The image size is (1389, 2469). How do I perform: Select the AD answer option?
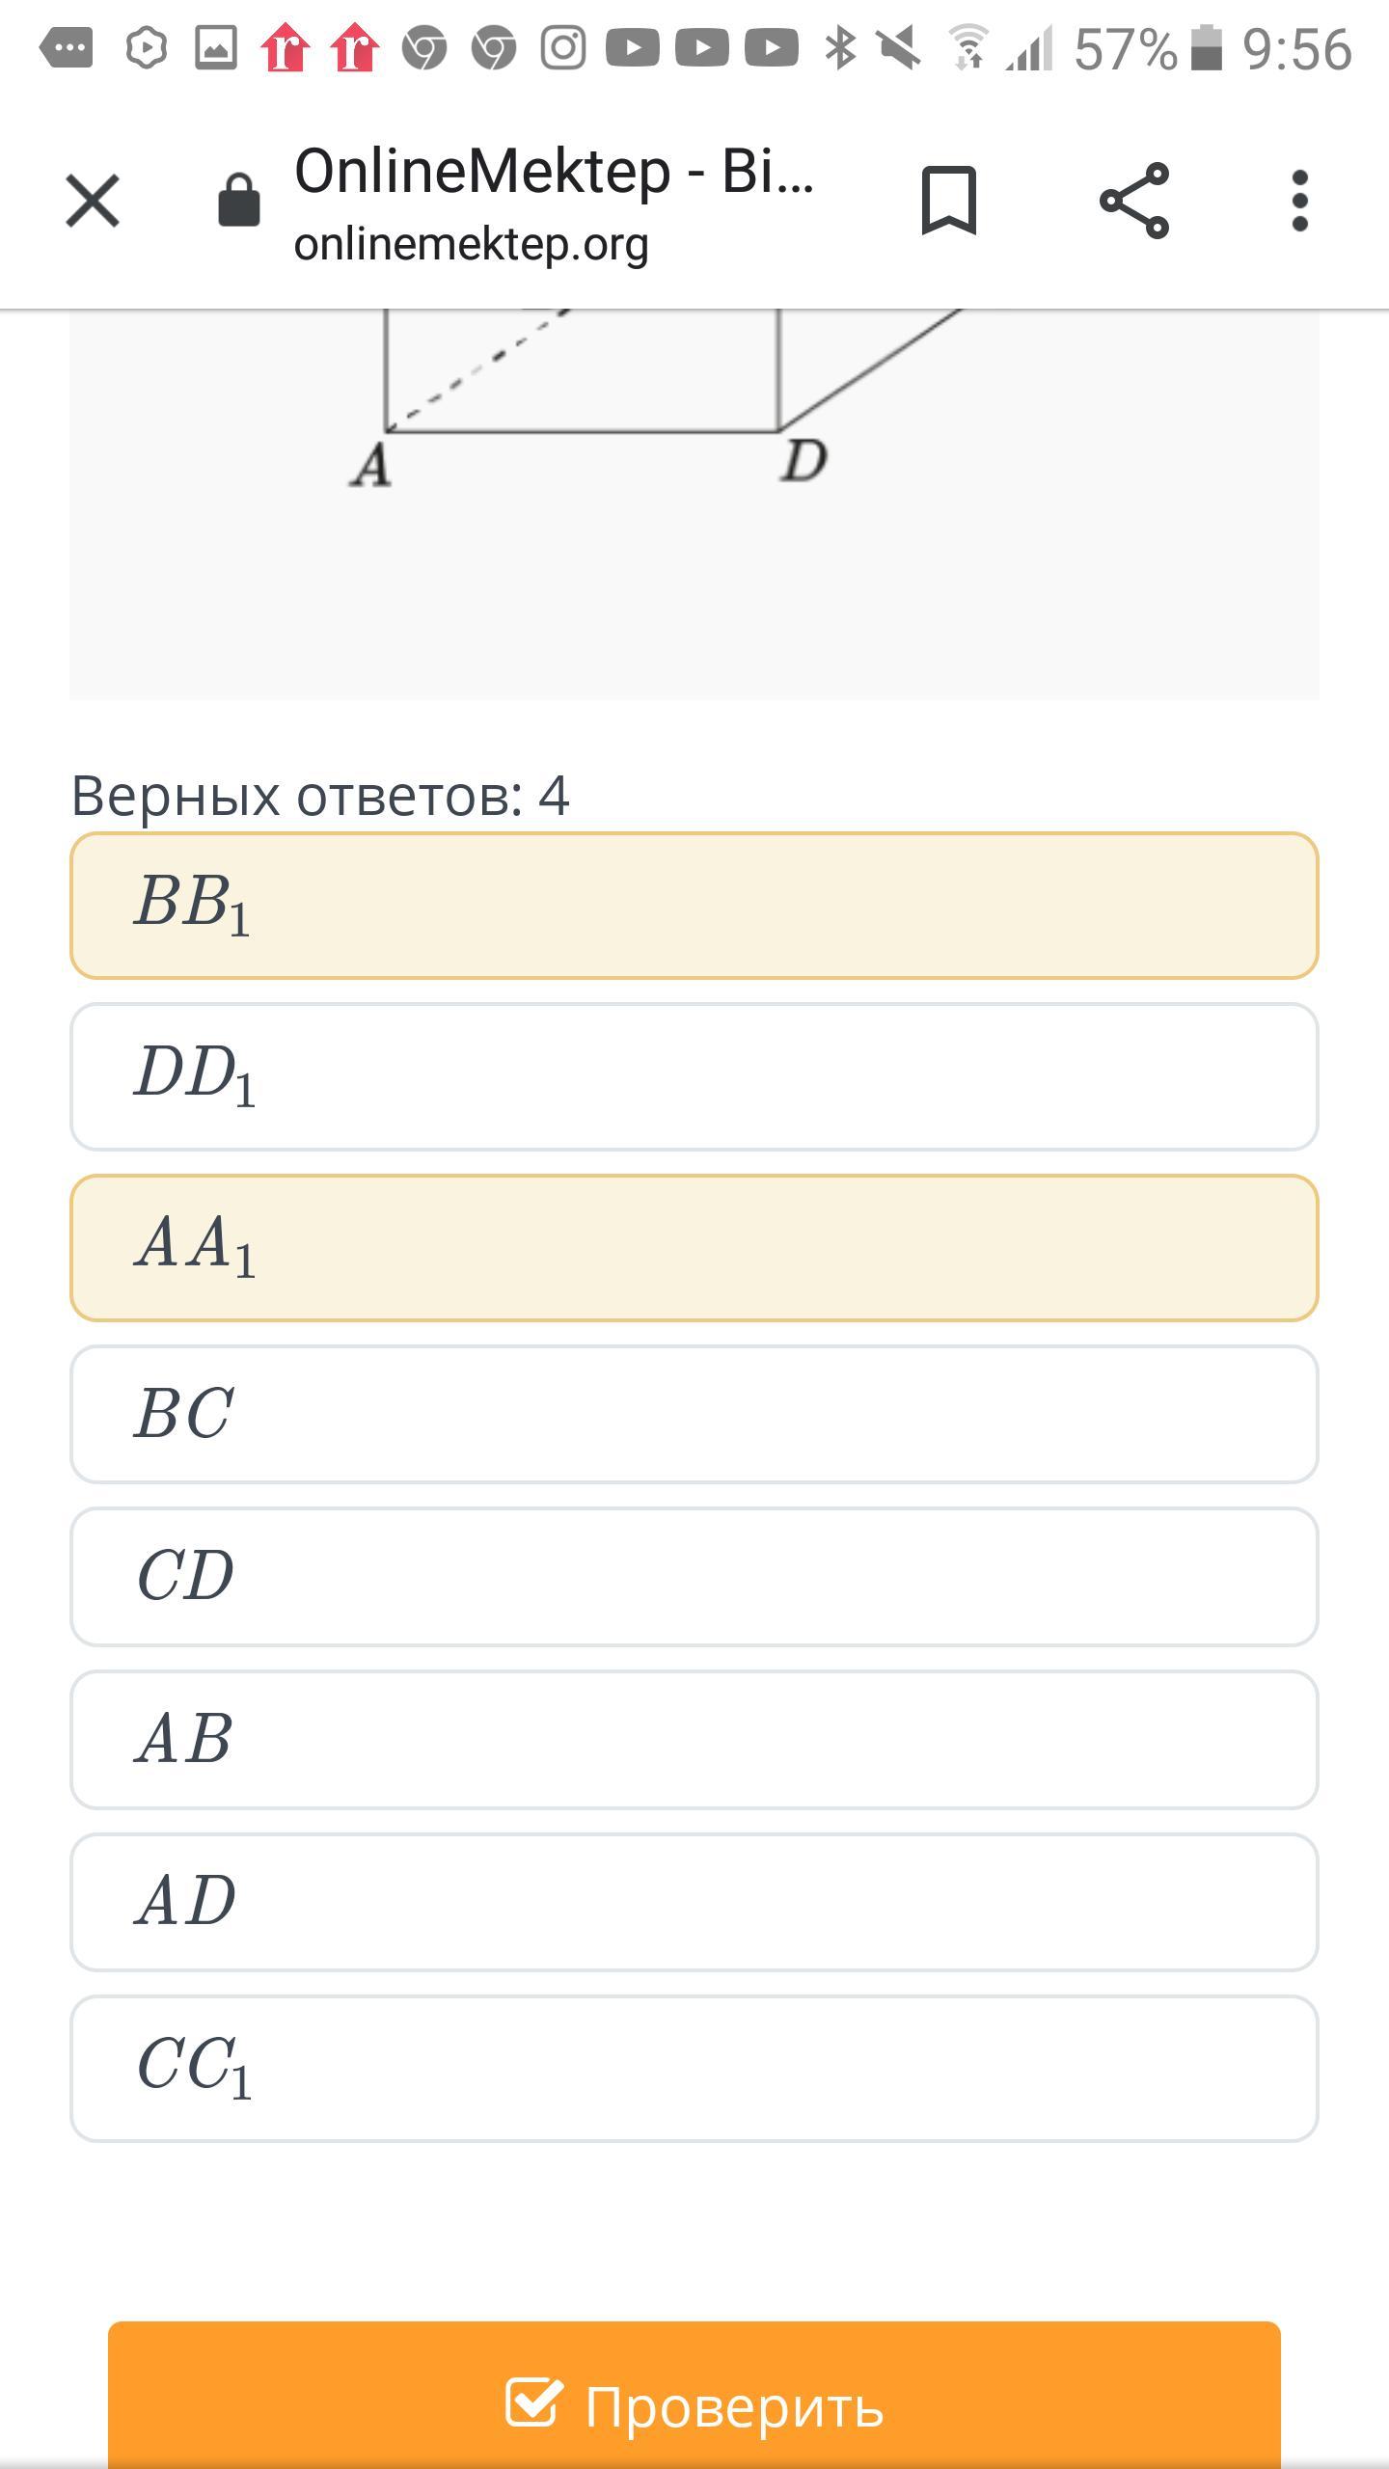pyautogui.click(x=694, y=1902)
